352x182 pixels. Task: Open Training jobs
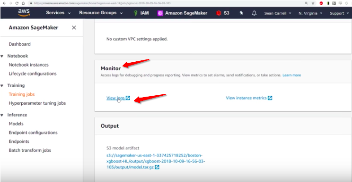pyautogui.click(x=22, y=94)
